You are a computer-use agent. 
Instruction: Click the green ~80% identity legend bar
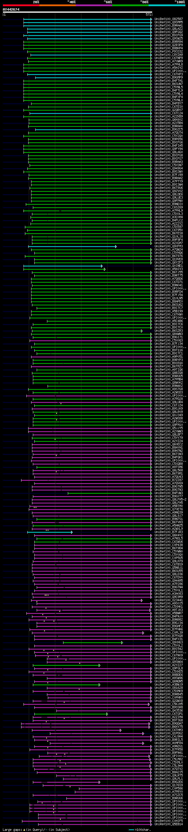[x=130, y=5]
